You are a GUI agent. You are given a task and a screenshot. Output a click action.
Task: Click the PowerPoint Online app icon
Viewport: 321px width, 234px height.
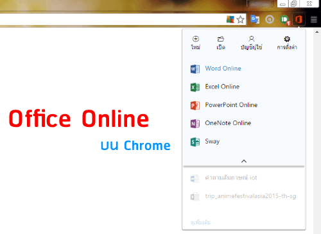(195, 105)
